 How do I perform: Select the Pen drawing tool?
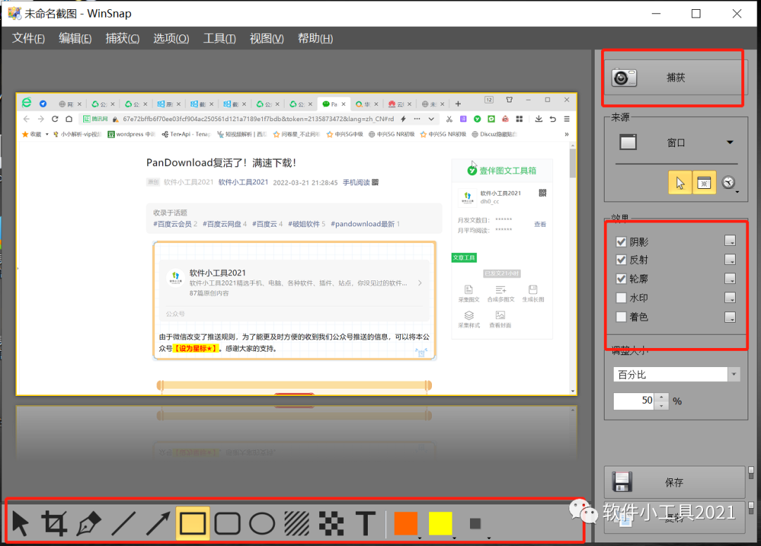(x=89, y=523)
